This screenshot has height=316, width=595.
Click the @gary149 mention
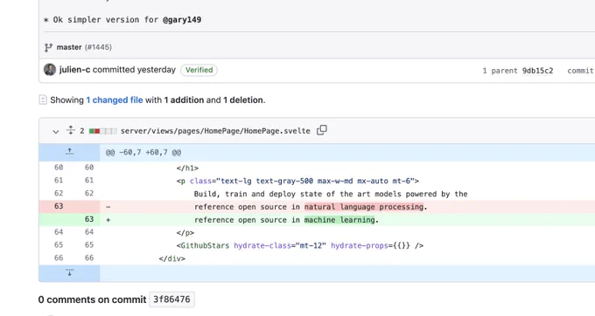182,20
